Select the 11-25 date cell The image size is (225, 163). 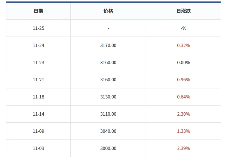38,28
